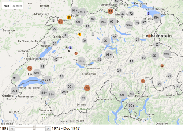Open the gray 5 marker near Yverdon-les-Bains
The height and width of the screenshot is (137, 183).
(38, 56)
